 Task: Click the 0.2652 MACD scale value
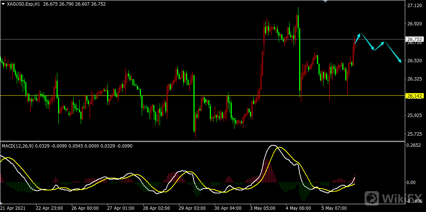(414, 145)
